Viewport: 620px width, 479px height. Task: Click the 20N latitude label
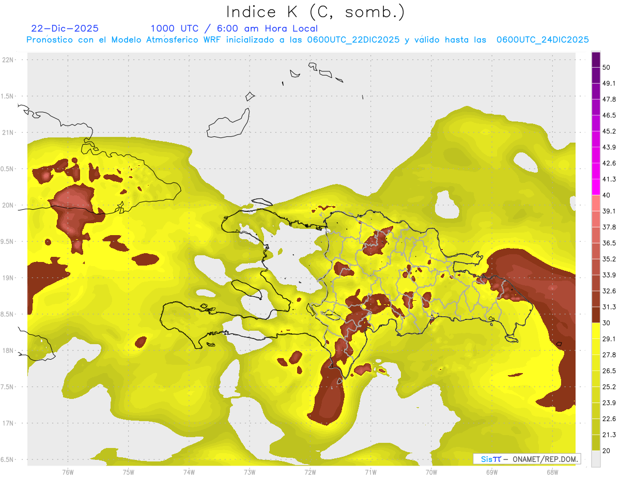pos(8,205)
